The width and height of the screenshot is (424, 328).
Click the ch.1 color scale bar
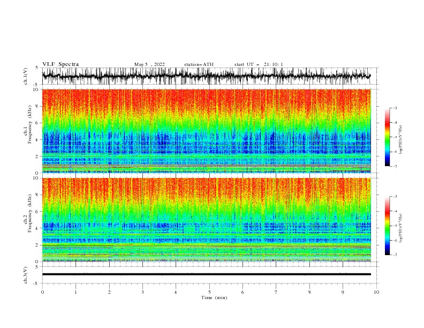[387, 137]
